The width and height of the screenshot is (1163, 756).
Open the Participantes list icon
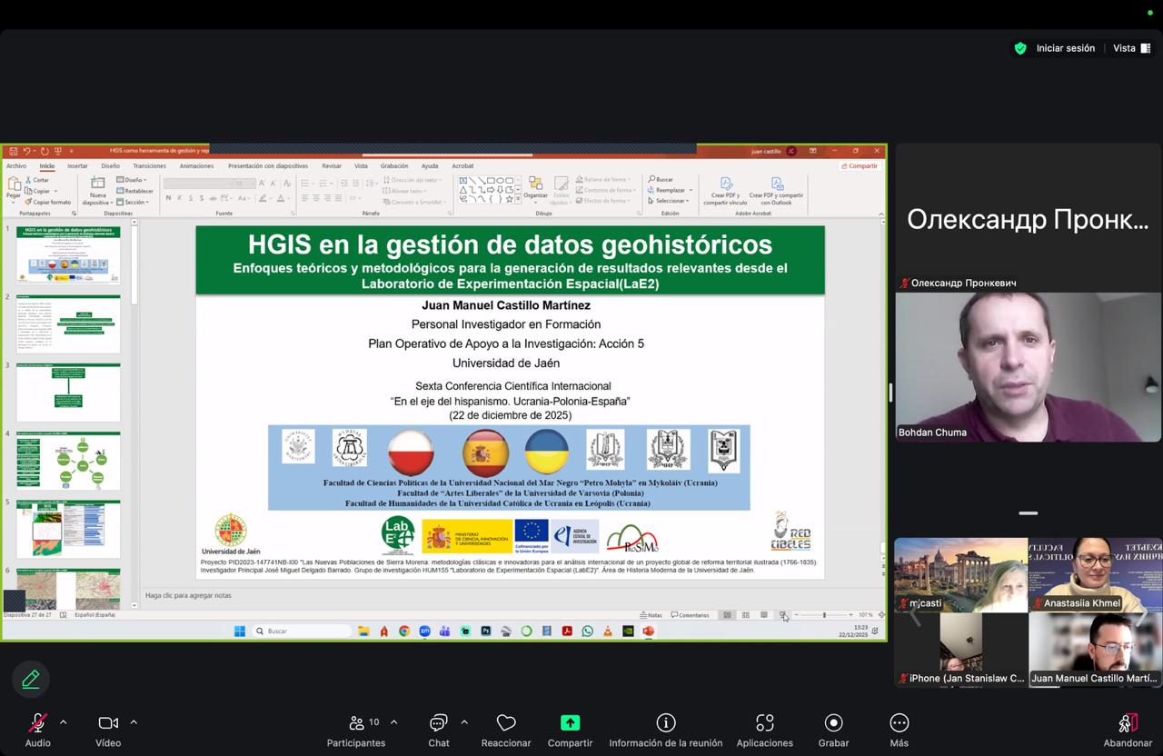coord(357,723)
